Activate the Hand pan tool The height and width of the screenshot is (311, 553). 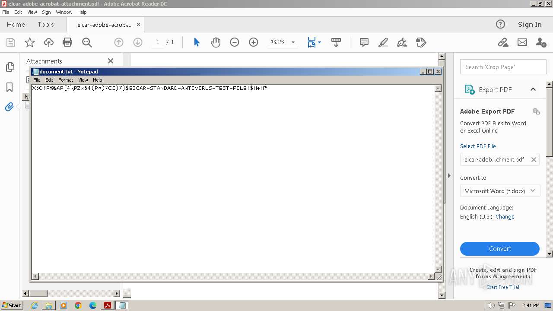(216, 42)
